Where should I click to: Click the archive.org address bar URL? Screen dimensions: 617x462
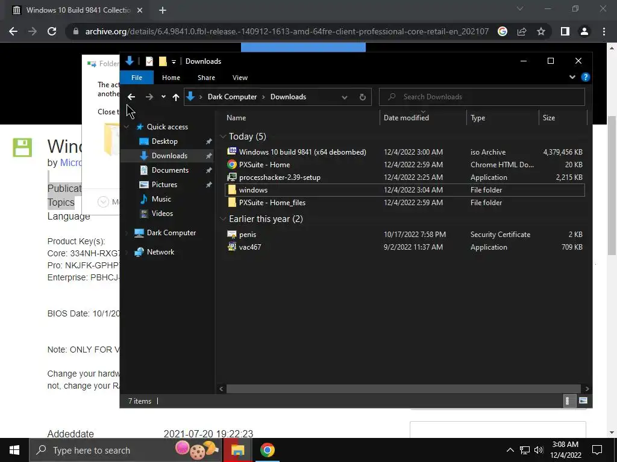[287, 31]
